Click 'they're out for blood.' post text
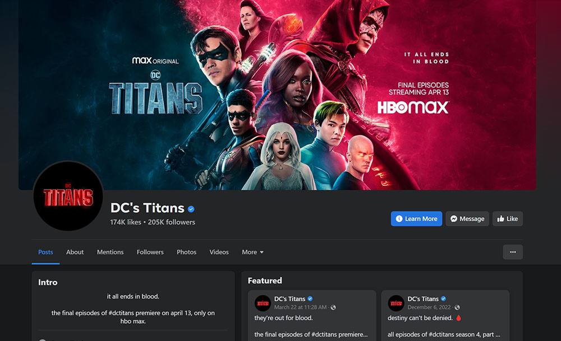The image size is (561, 341). 283,318
